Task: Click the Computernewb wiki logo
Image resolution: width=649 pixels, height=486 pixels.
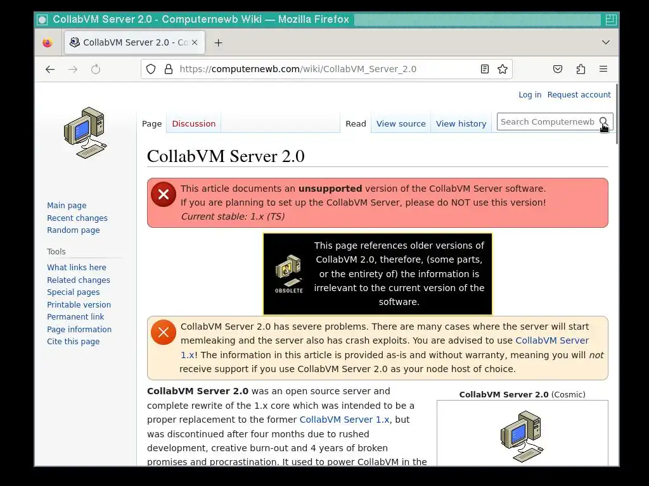Action: 86,133
